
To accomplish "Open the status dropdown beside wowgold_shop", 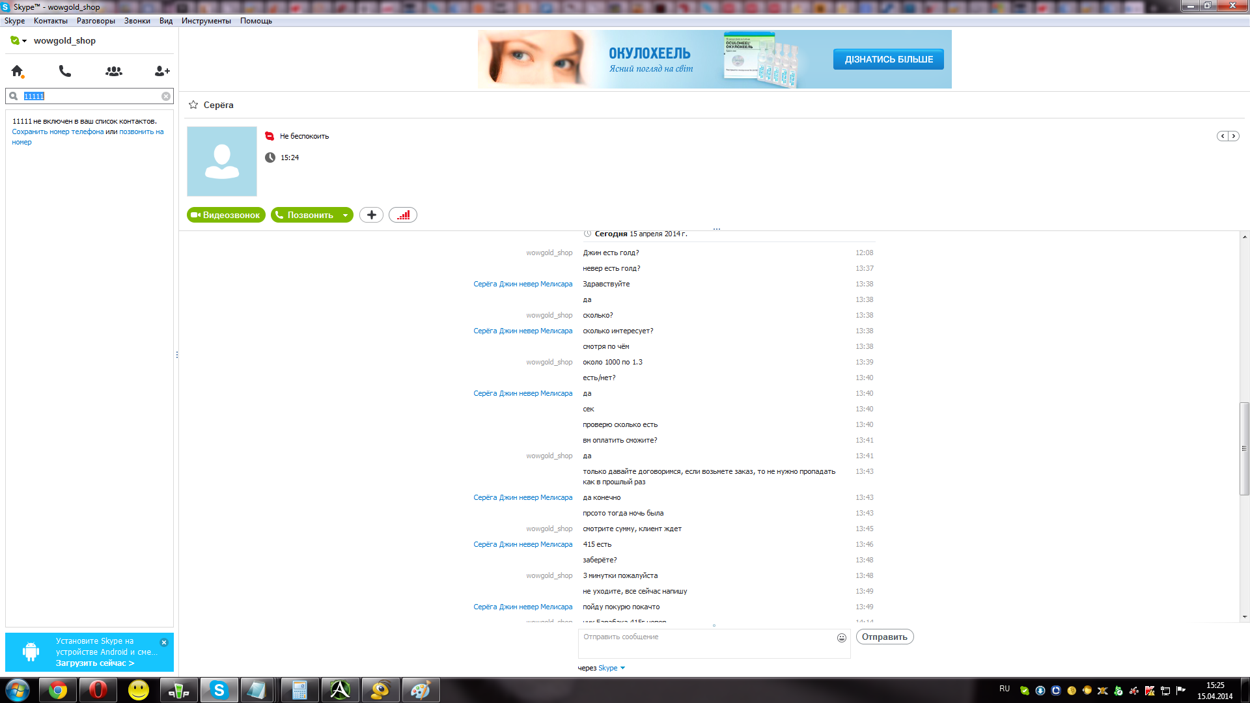I will click(x=24, y=41).
